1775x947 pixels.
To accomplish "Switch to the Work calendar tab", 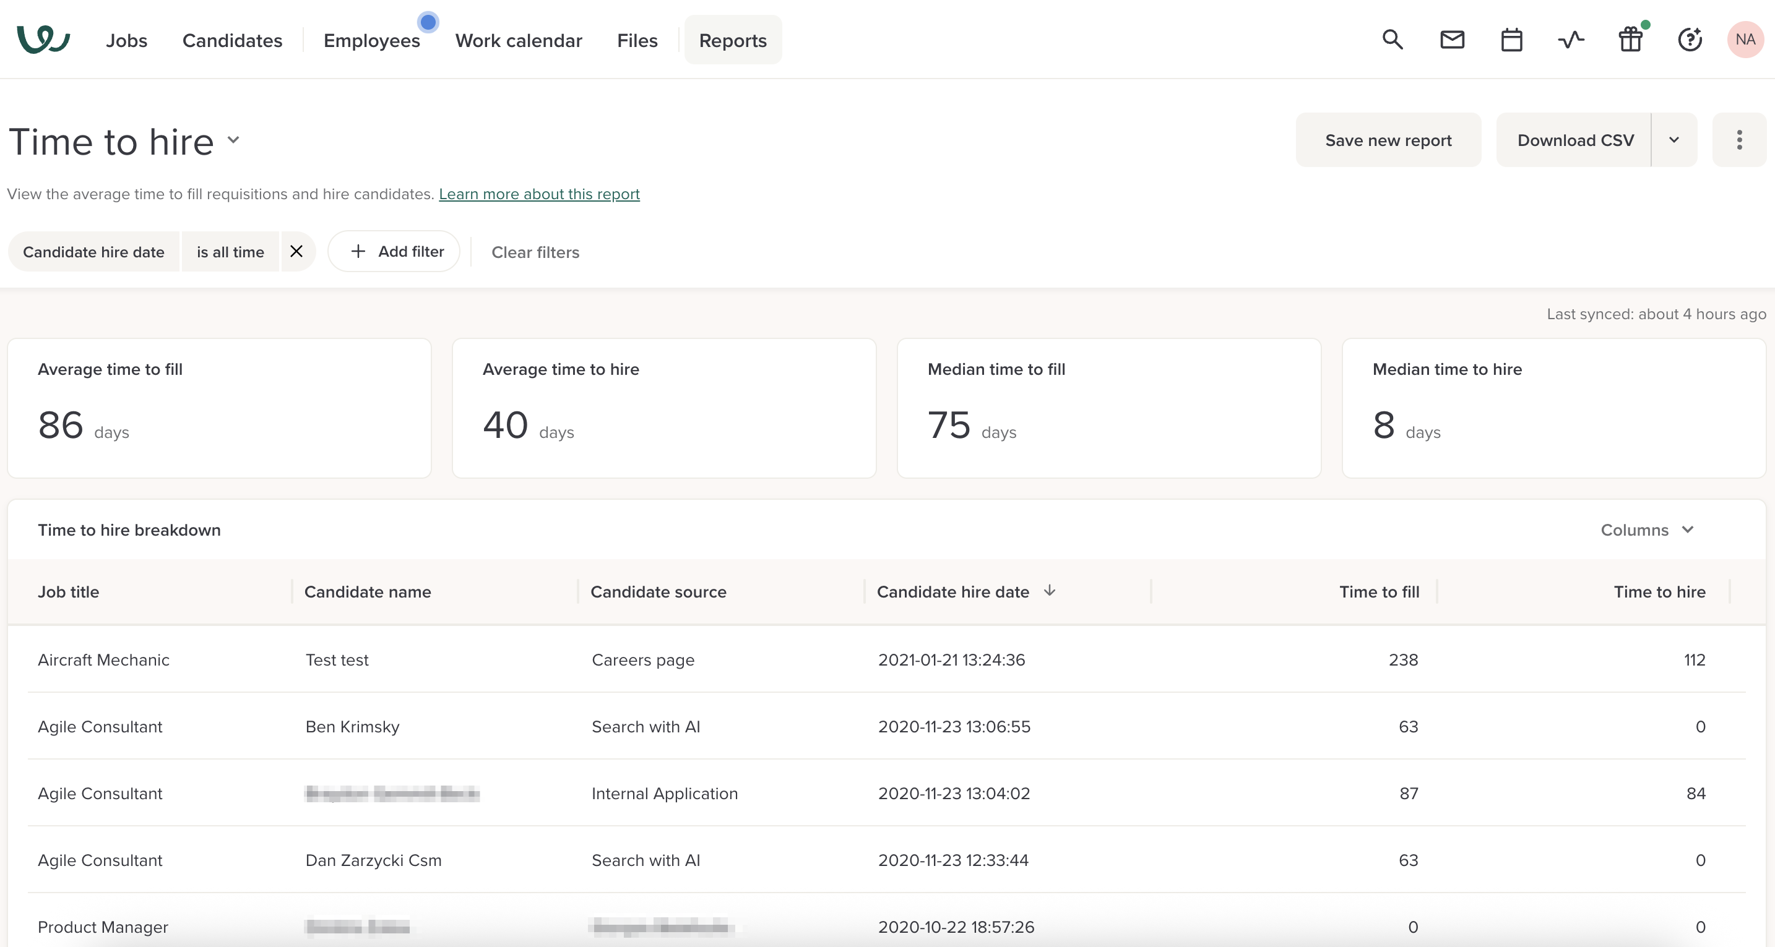I will 518,41.
